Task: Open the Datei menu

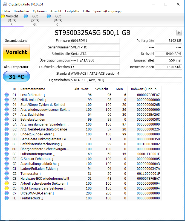Action: (x=6, y=11)
